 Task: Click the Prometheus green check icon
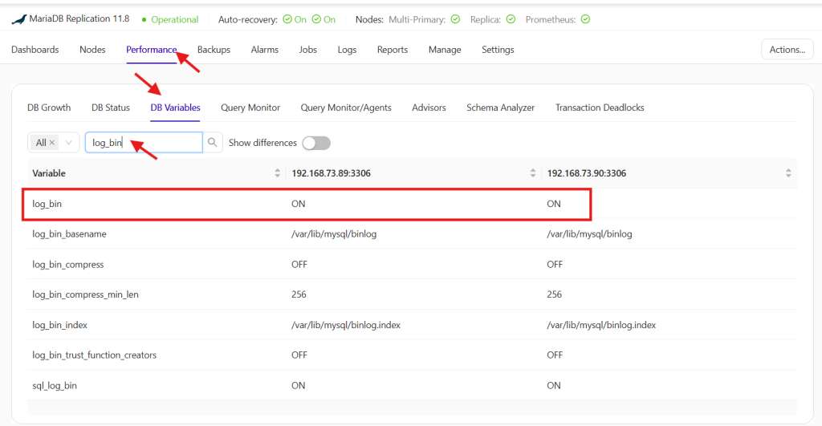pos(585,19)
